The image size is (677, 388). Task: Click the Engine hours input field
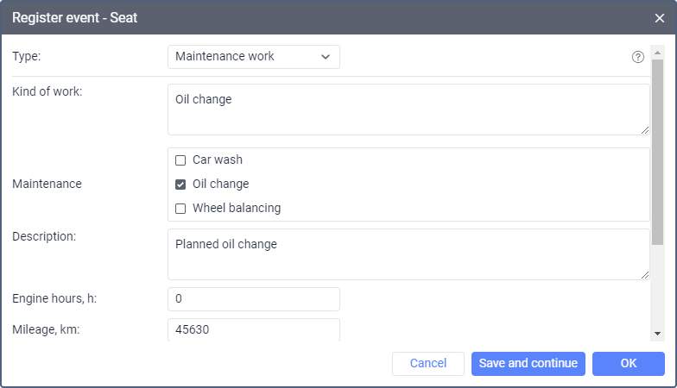tap(253, 299)
